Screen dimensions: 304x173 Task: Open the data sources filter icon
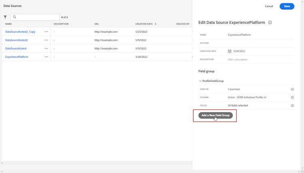[5, 17]
